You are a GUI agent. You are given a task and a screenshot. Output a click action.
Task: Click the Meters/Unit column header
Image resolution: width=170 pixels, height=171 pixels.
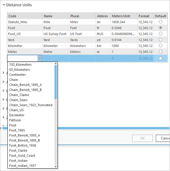click(124, 16)
